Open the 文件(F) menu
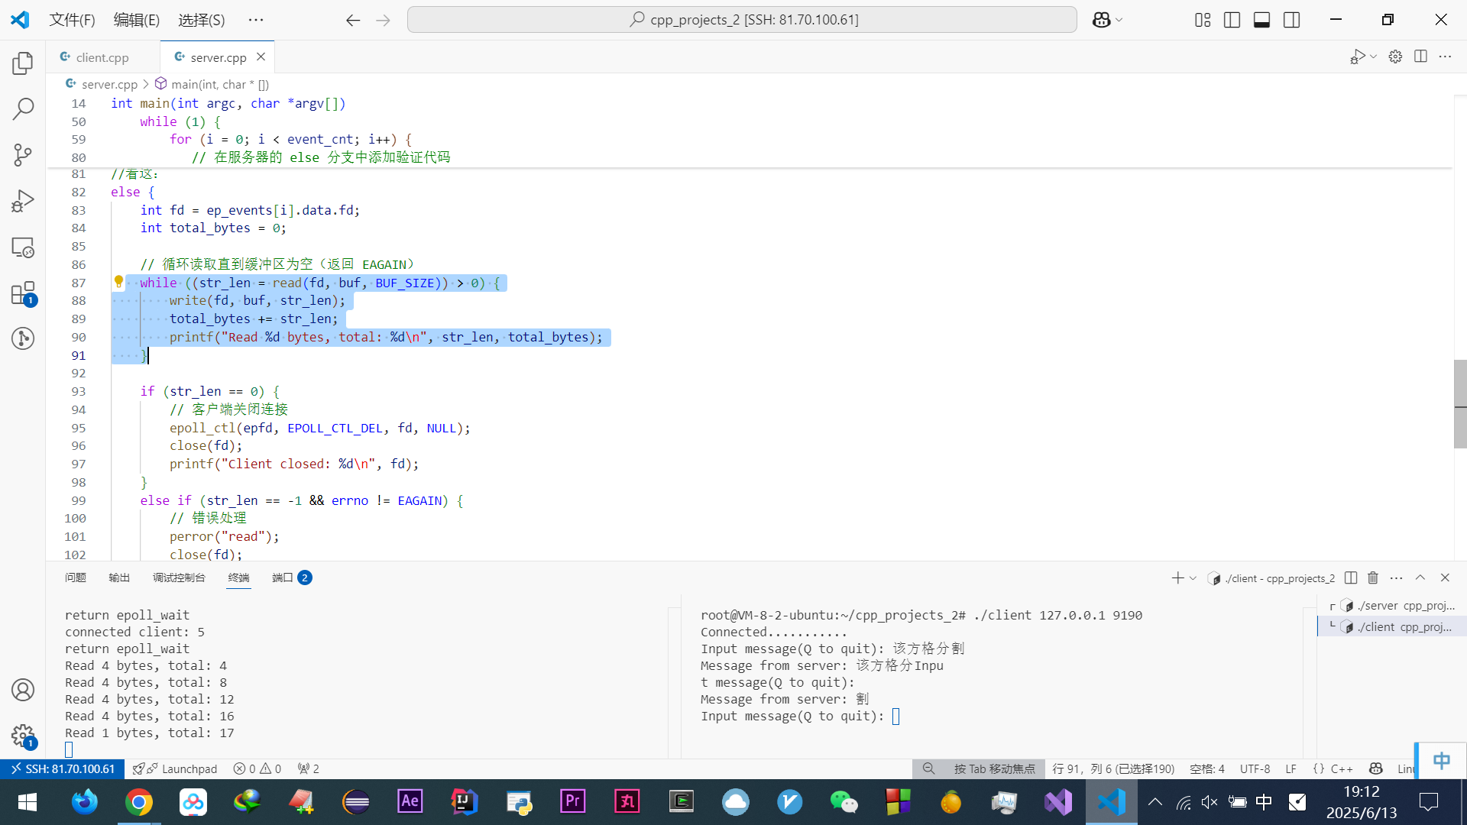Image resolution: width=1467 pixels, height=825 pixels. pos(72,20)
